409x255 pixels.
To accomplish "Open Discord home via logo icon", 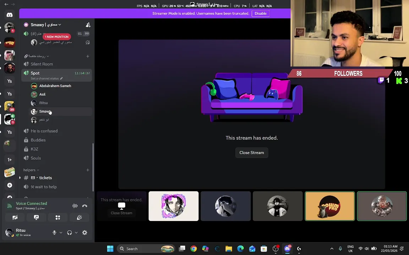I will (x=9, y=15).
